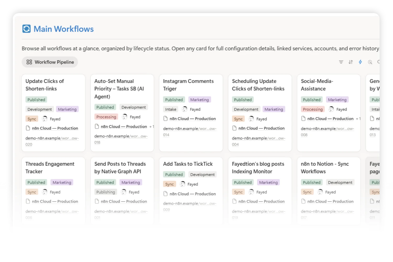393x262 pixels.
Task: Open the filter icon in view toolbar
Action: coord(341,62)
